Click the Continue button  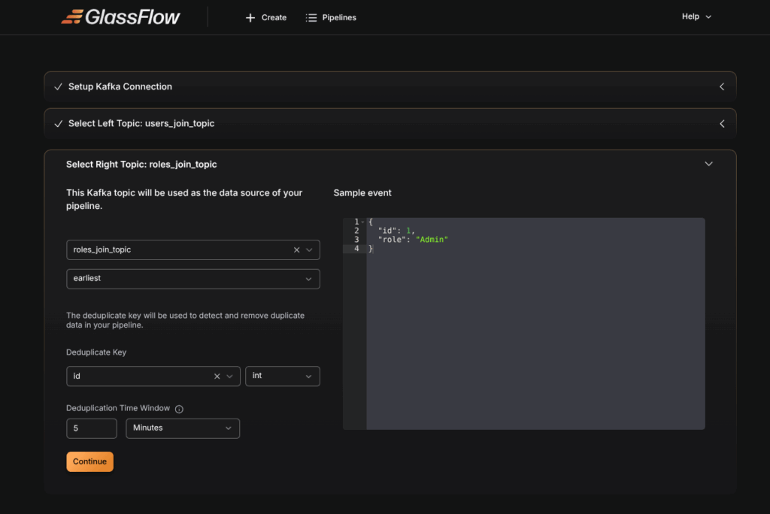[89, 461]
